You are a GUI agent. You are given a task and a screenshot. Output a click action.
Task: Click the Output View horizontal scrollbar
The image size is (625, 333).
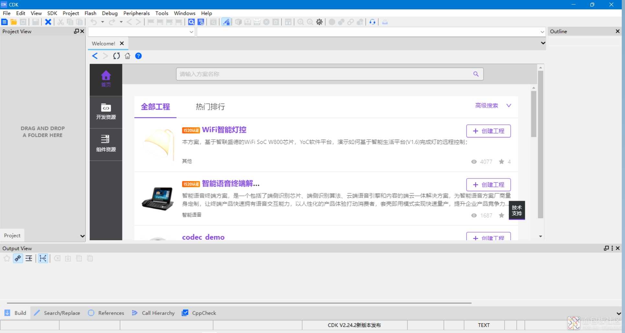point(239,303)
